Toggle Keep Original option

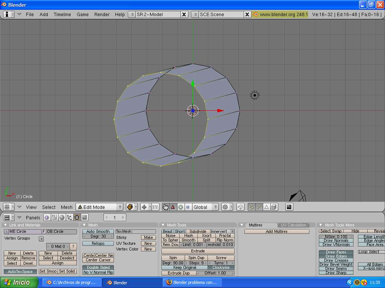pyautogui.click(x=185, y=267)
